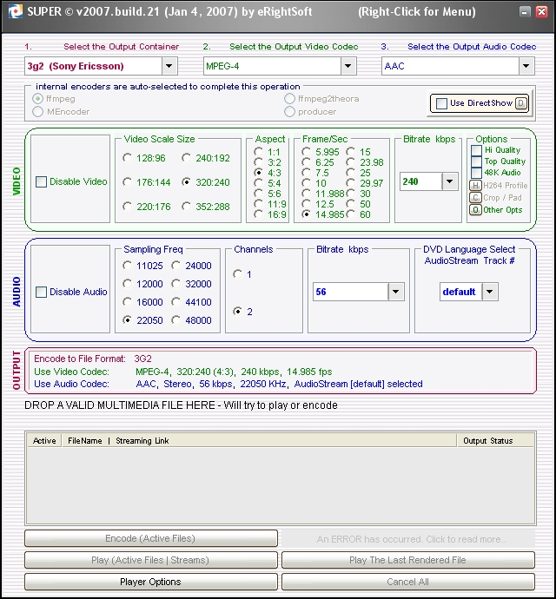The height and width of the screenshot is (599, 556).
Task: Set frame rate to 25
Action: point(350,173)
